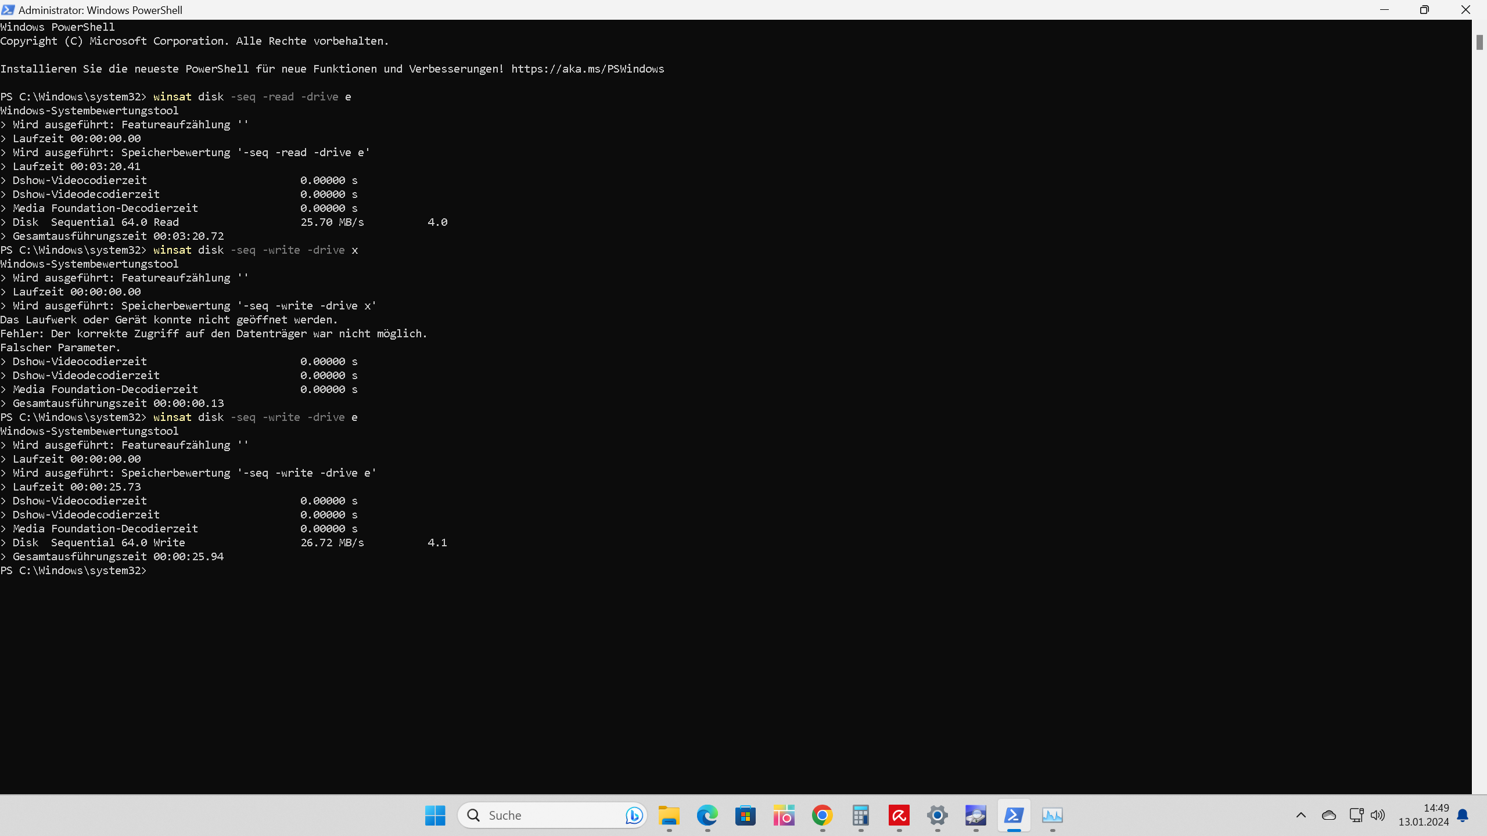
Task: Open the Settings gear on the taskbar
Action: click(x=937, y=815)
